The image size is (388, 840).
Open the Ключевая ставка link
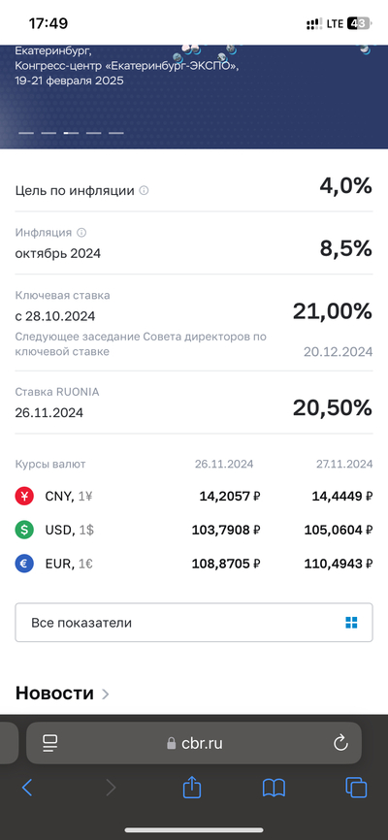click(x=63, y=295)
